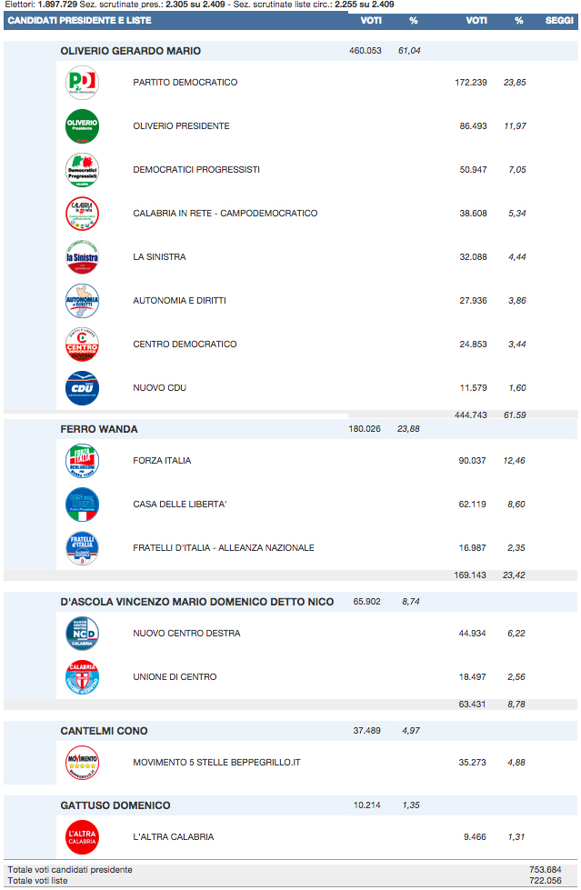Click the Unione di Centro logo
The height and width of the screenshot is (890, 581).
pyautogui.click(x=82, y=677)
